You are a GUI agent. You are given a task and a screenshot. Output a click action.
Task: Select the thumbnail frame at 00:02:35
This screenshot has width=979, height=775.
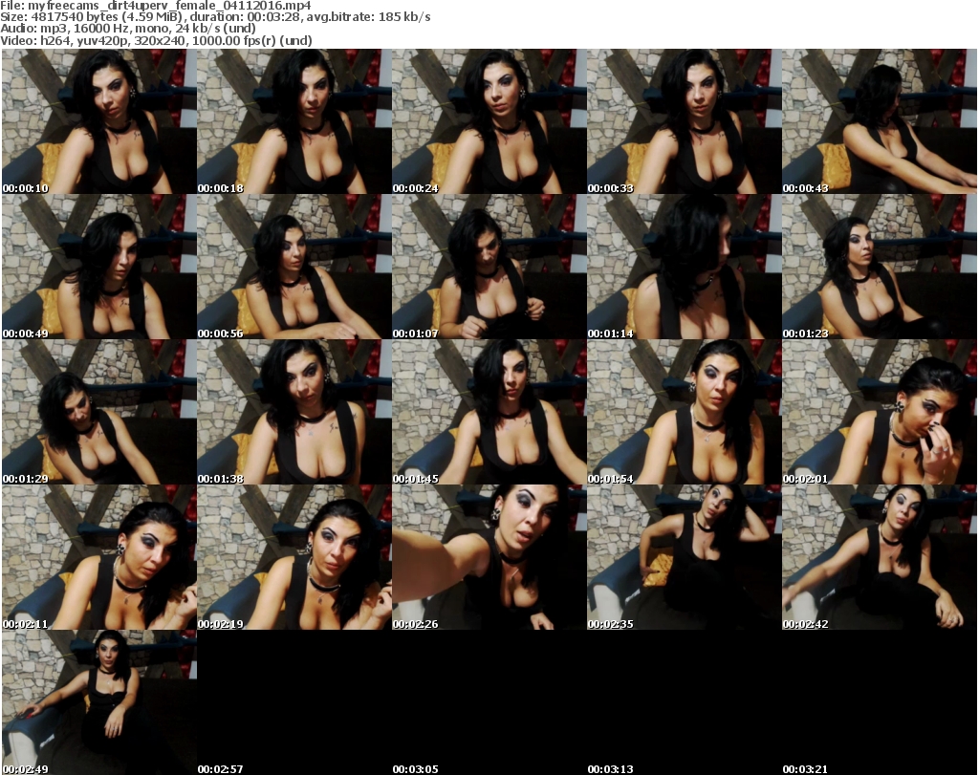[x=685, y=557]
